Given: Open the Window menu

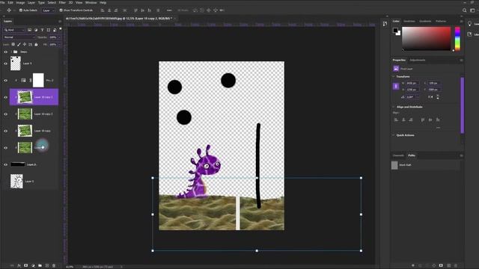Looking at the screenshot, I should (x=91, y=2).
